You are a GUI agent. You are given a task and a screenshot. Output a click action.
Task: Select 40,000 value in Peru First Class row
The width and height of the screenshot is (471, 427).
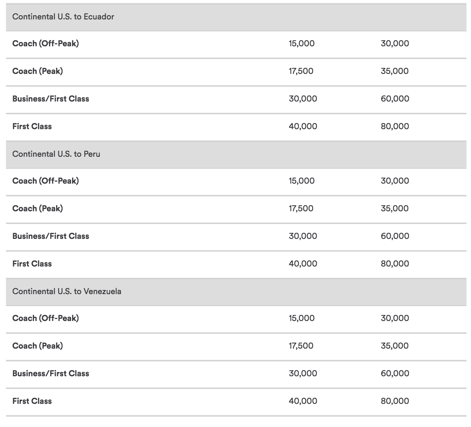(x=303, y=264)
